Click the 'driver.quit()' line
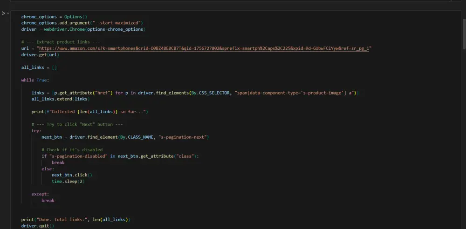 (x=38, y=226)
